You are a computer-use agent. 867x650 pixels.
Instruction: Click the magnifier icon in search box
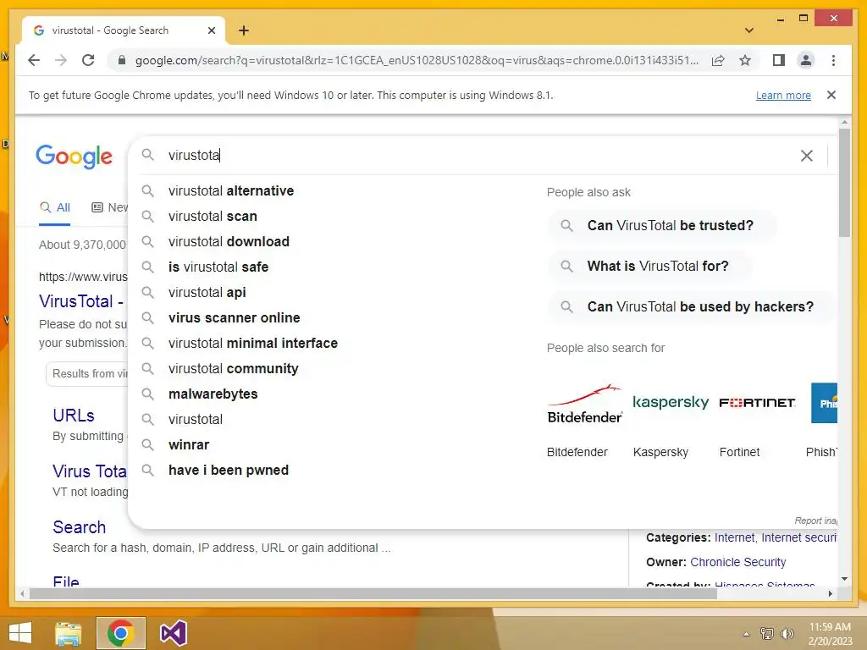(x=147, y=155)
